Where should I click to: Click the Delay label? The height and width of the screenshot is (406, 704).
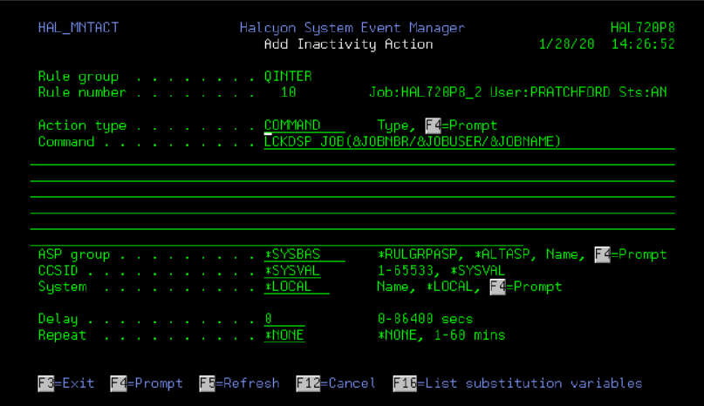tap(58, 319)
